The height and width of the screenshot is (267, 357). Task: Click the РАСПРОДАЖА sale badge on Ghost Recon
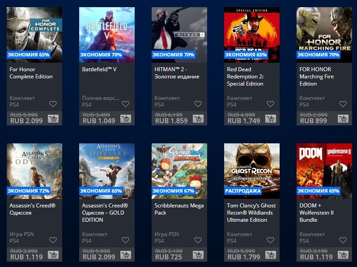(243, 191)
